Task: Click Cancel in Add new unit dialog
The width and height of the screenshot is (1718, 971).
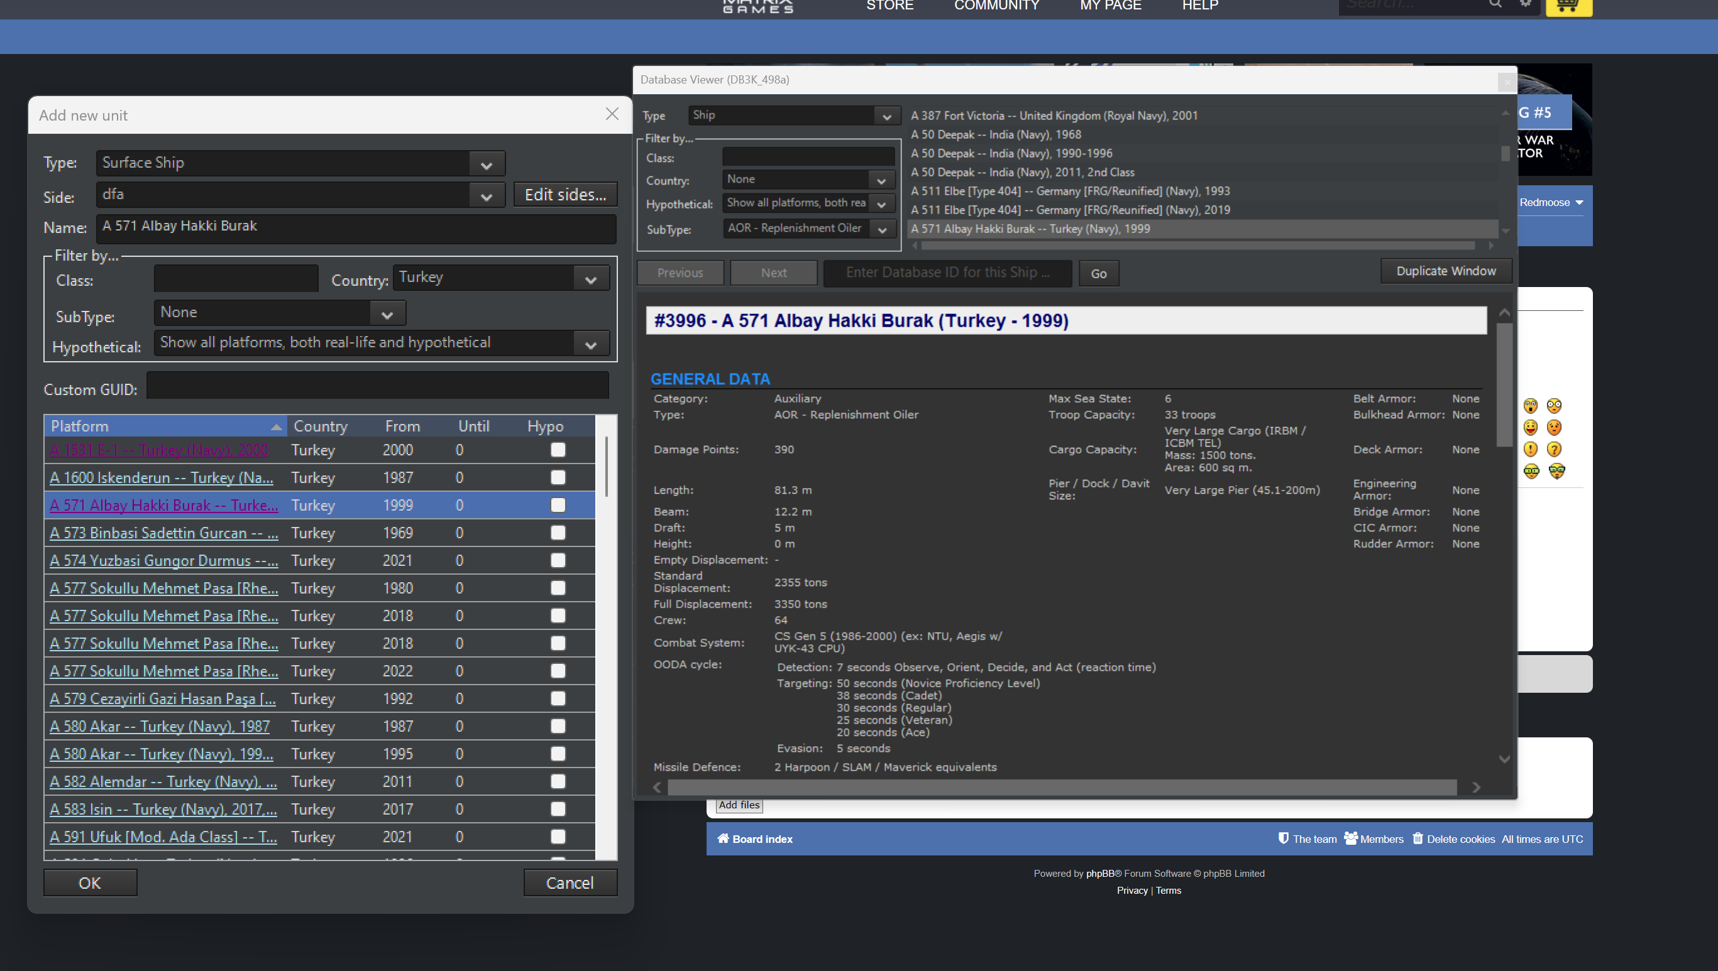Action: (570, 883)
